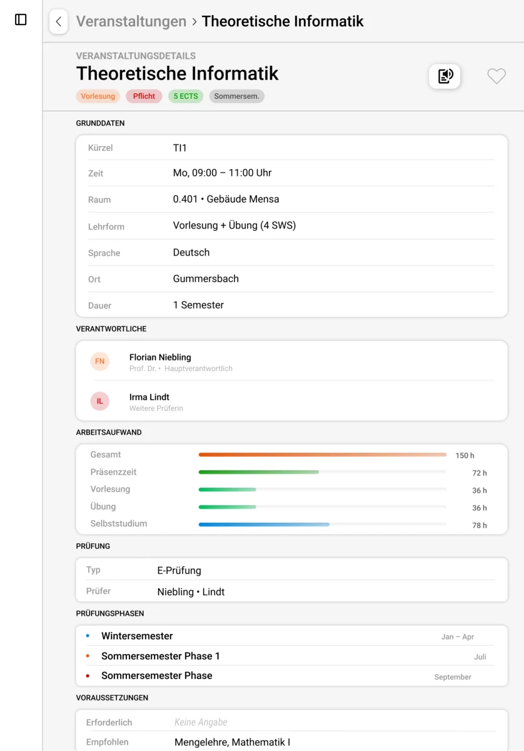The image size is (524, 751).
Task: Open Florian Niebling's profile entry
Action: tap(160, 357)
